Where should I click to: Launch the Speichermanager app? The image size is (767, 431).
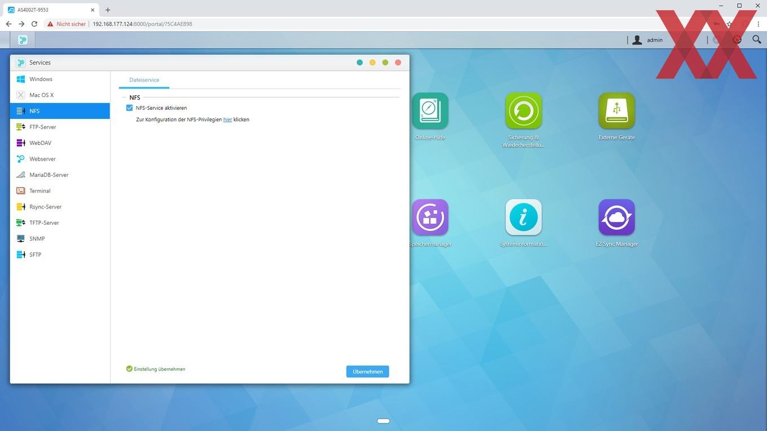pos(430,217)
